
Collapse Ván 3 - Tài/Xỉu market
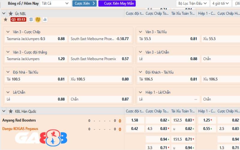pos(140,32)
